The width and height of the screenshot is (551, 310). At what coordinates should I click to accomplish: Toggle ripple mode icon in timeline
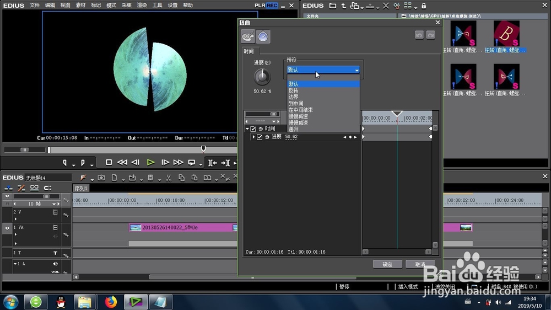(x=21, y=188)
